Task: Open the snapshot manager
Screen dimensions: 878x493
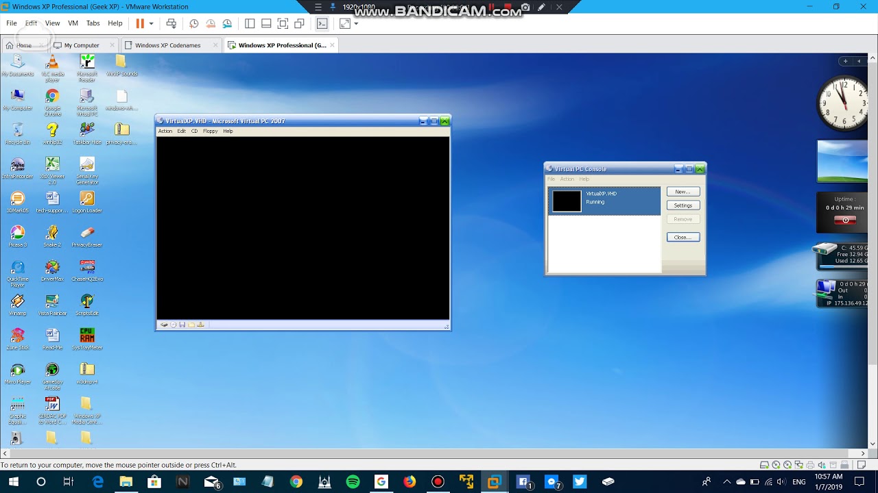Action: click(227, 23)
